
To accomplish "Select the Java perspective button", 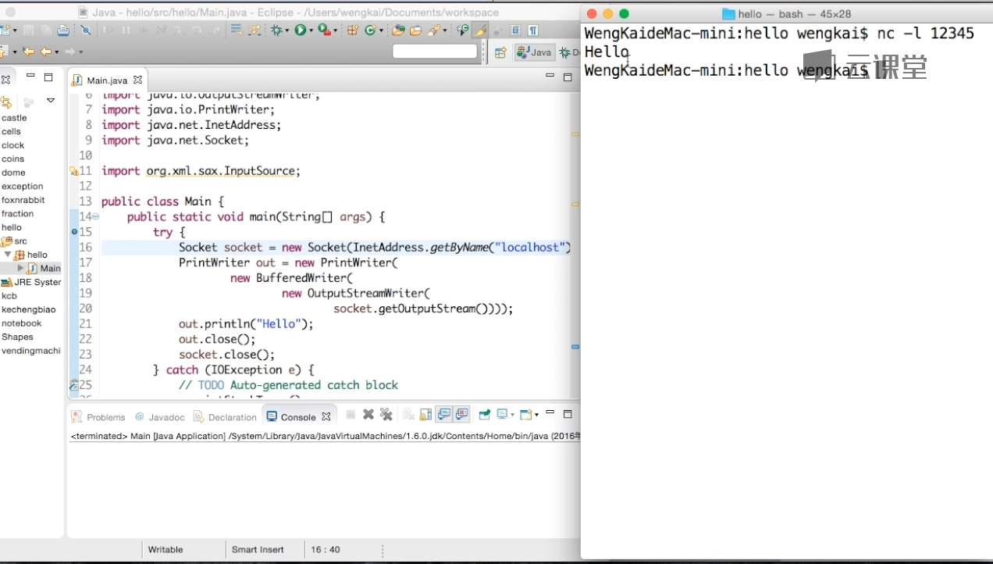I will click(x=535, y=52).
